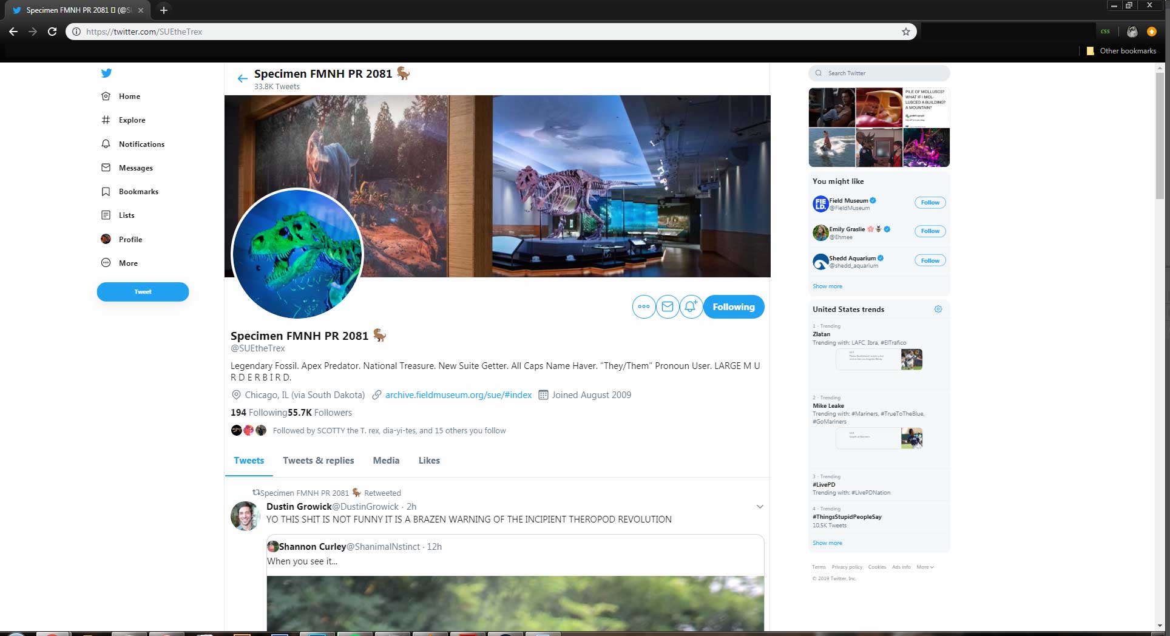Bookmark page with star icon
Viewport: 1170px width, 636px height.
tap(905, 32)
